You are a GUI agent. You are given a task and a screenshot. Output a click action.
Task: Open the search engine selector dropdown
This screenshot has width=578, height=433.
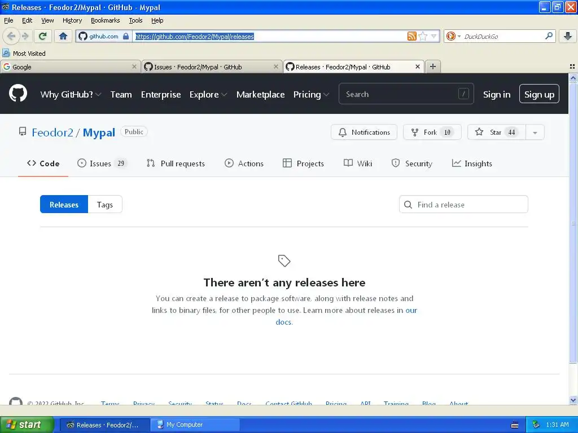tap(459, 36)
